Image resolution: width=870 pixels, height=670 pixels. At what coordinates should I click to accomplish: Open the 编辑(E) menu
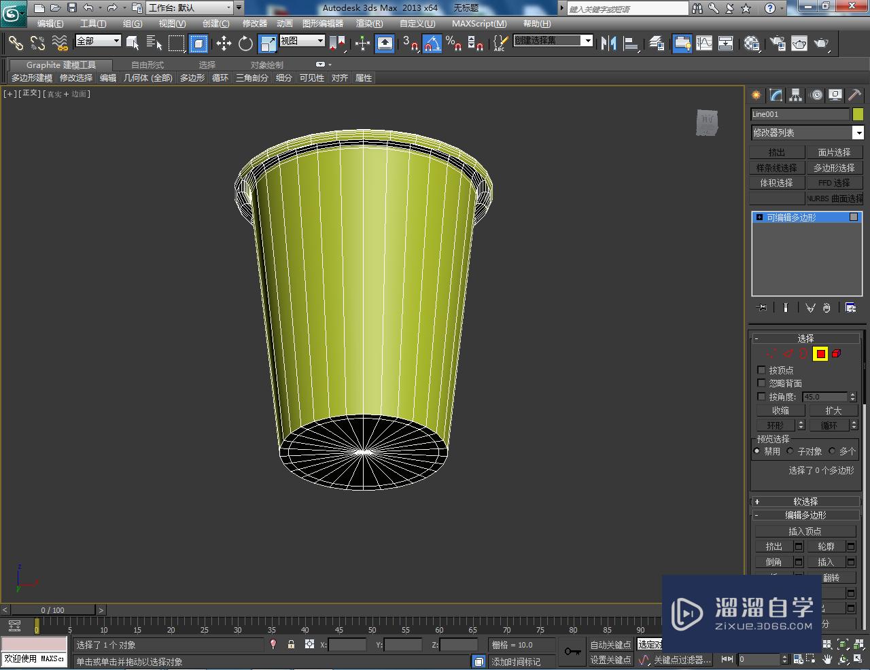[x=50, y=24]
